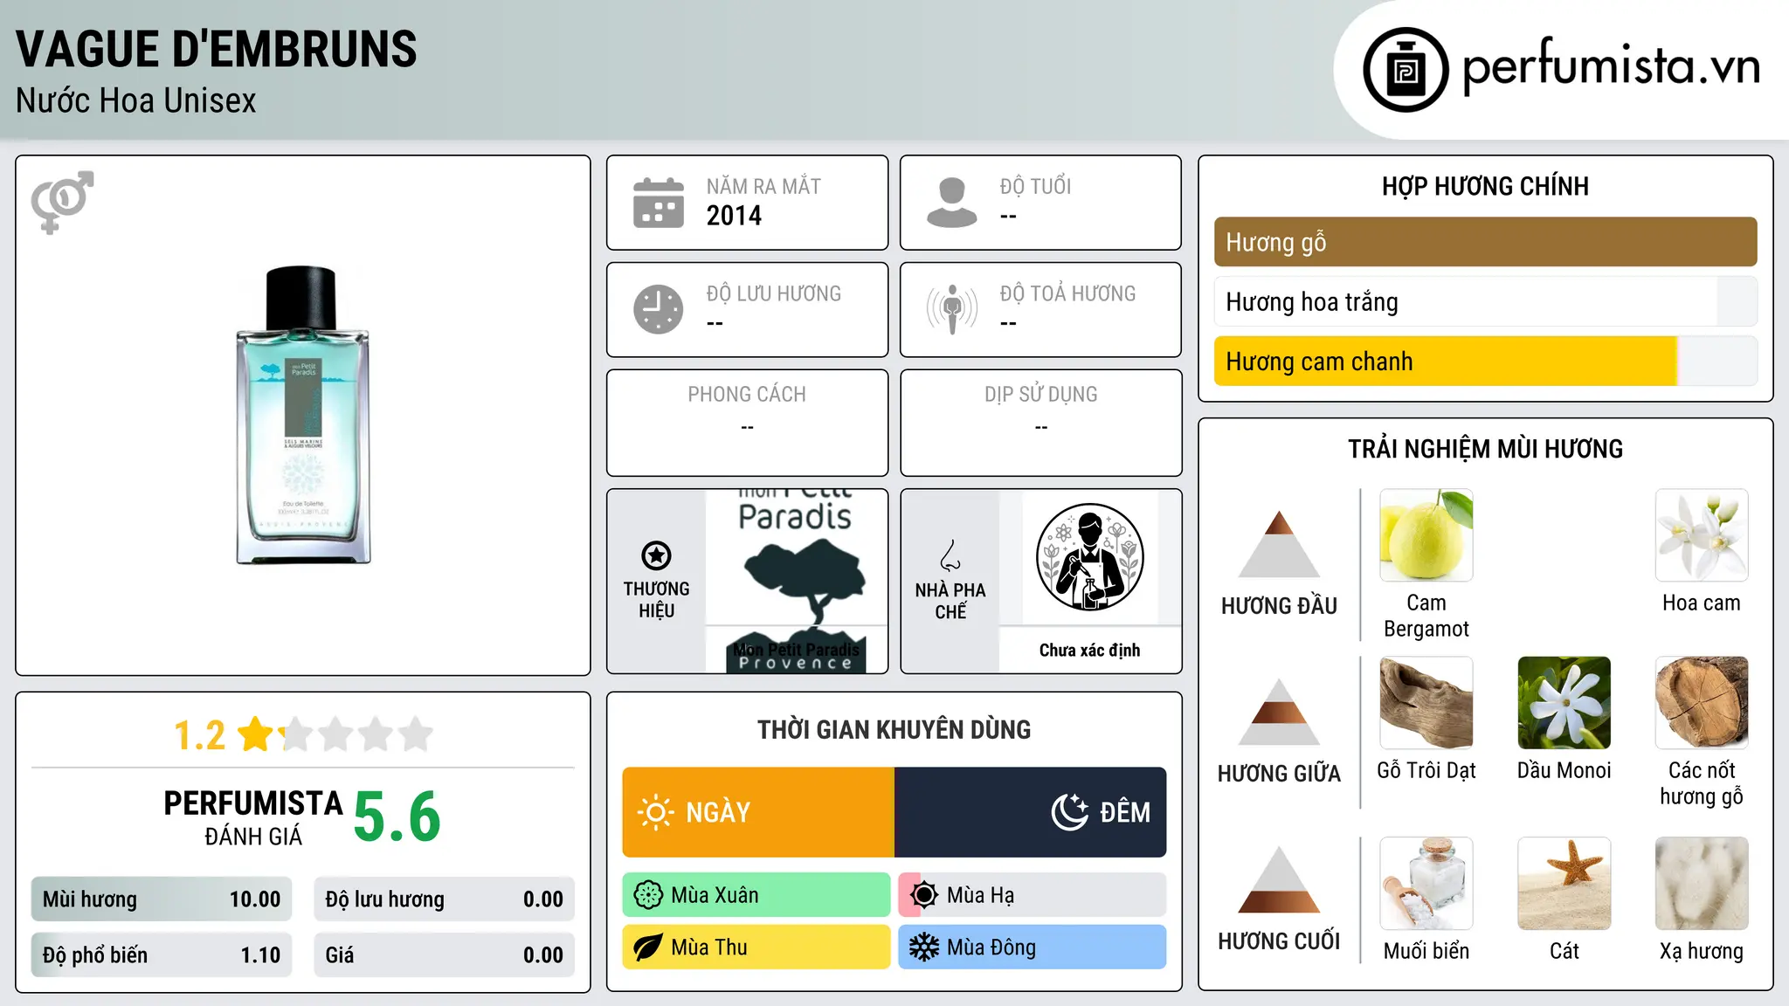Open the Gỗ Trôi Dạt note image
1789x1006 pixels.
1426,703
